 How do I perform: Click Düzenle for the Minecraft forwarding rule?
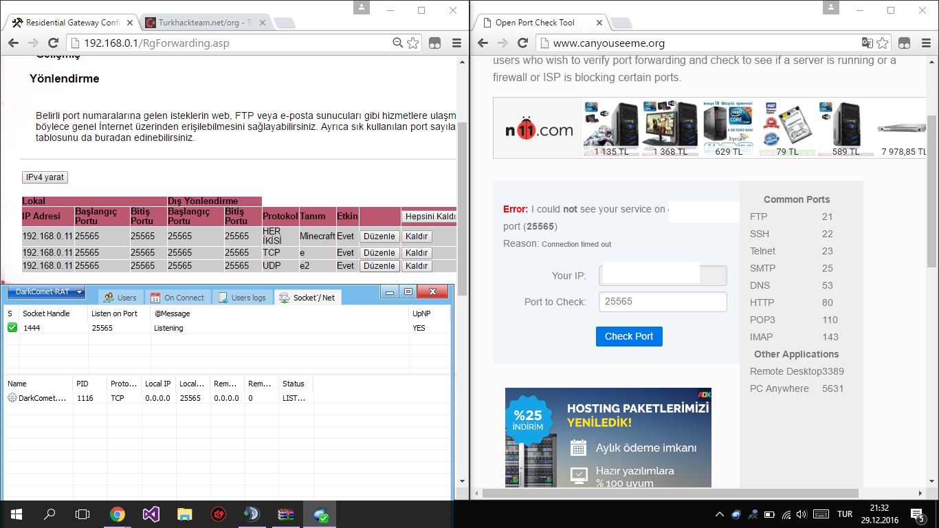tap(379, 236)
